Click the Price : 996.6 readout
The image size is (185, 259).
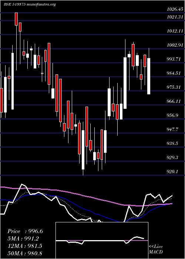[x=25, y=231]
